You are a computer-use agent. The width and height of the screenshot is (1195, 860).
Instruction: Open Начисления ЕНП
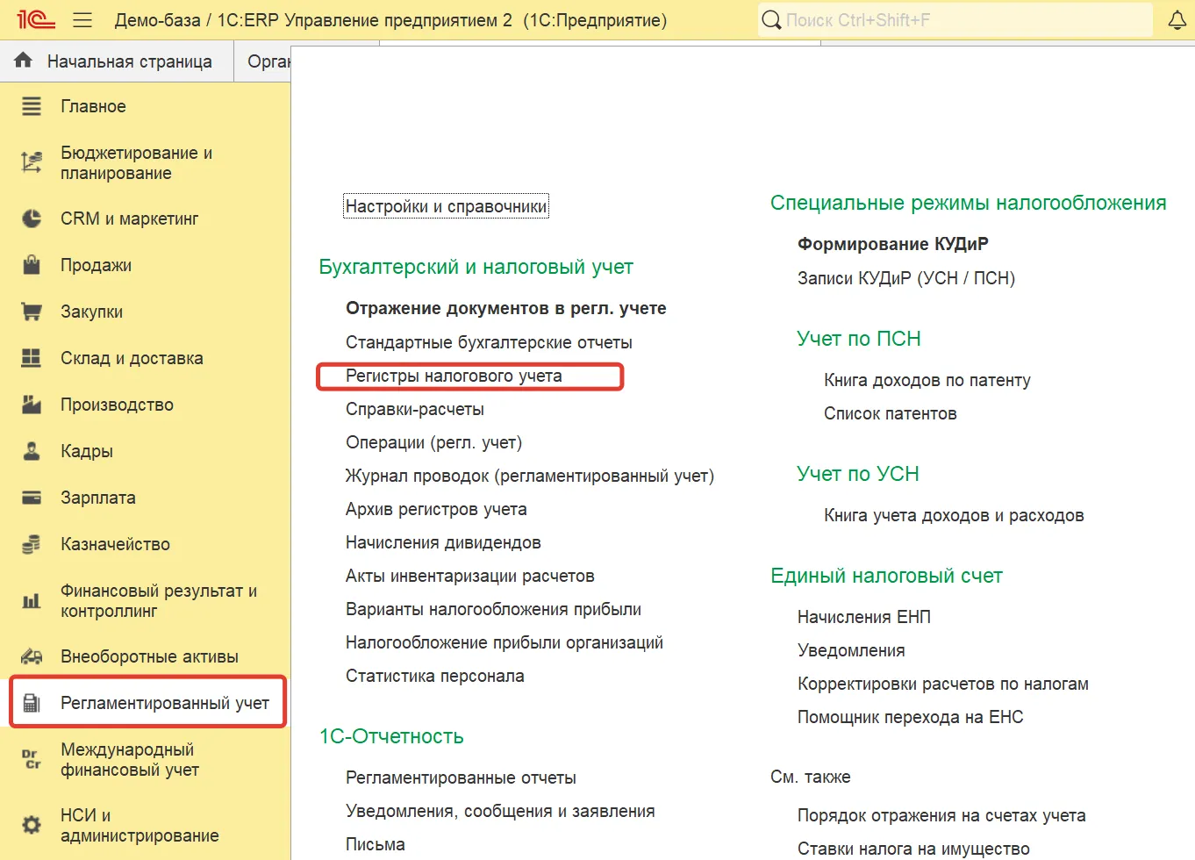coord(864,617)
